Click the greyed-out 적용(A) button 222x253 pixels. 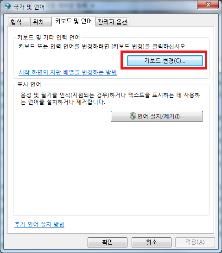point(195,242)
